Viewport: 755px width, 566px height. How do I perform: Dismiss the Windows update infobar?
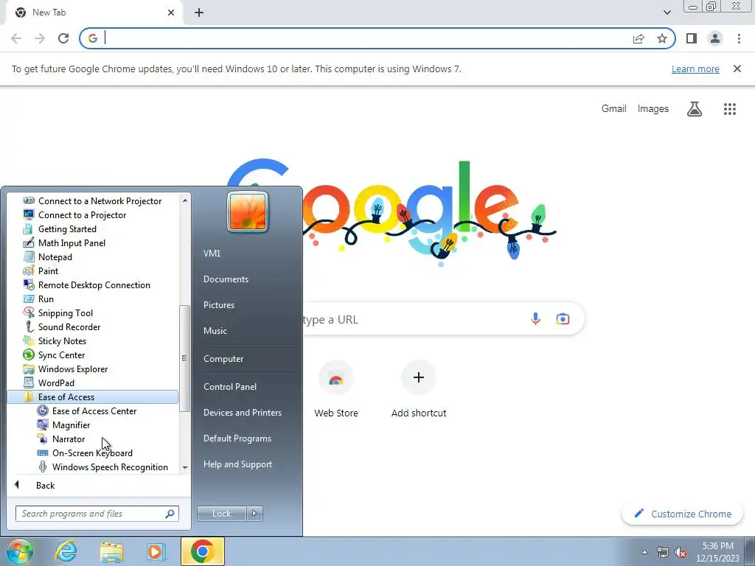tap(737, 69)
